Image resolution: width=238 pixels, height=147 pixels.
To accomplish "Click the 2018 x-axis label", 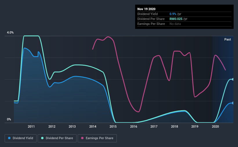I will click(x=175, y=126).
